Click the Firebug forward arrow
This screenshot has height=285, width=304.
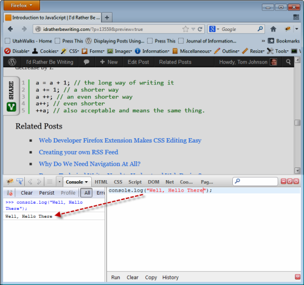pos(39,182)
